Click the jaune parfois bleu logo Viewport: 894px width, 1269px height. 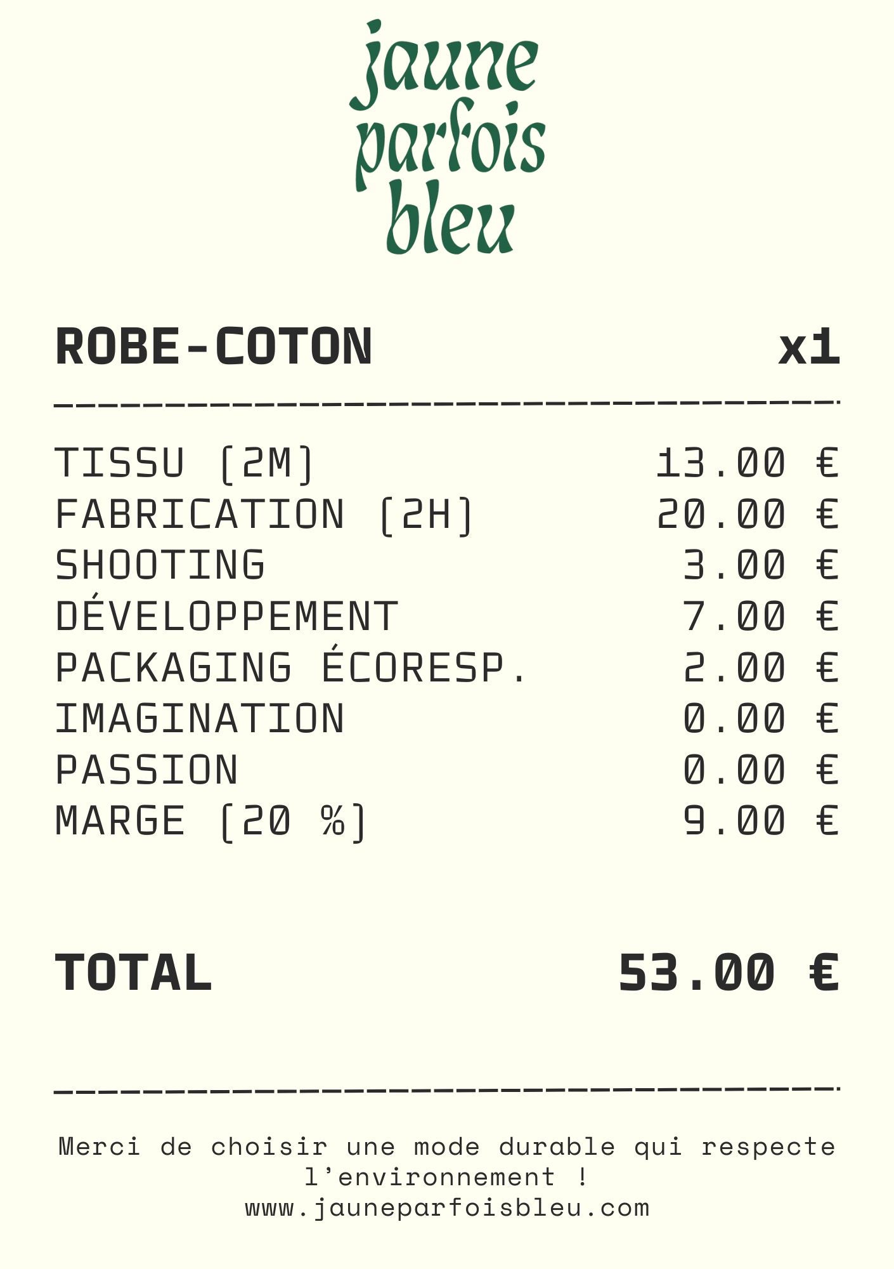448,138
